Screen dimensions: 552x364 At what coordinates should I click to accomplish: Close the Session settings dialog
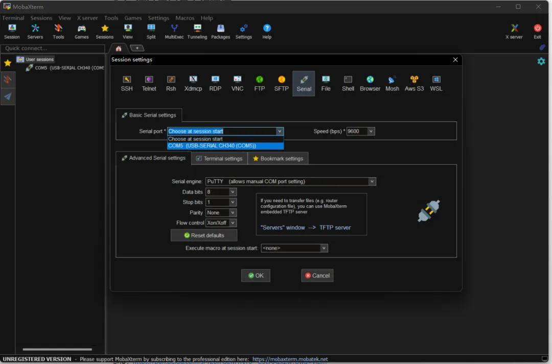455,60
